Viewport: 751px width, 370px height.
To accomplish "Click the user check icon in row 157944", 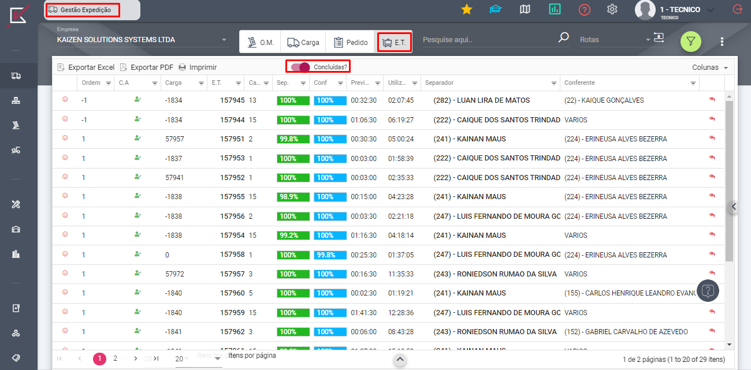I will tap(137, 119).
